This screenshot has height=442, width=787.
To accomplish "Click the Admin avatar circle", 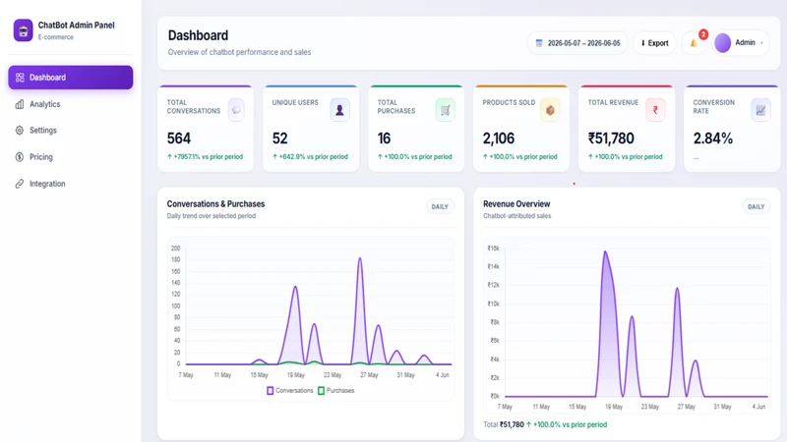I will pos(723,42).
